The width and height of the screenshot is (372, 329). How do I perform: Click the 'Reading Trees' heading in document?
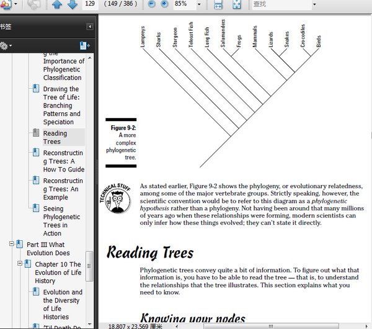click(x=150, y=253)
